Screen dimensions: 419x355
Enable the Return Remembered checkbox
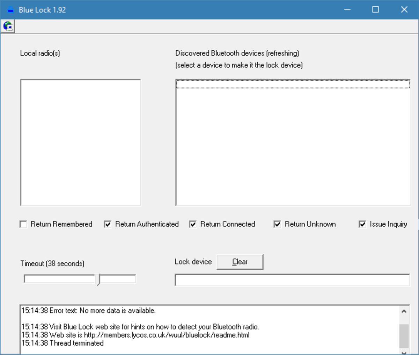click(x=23, y=224)
